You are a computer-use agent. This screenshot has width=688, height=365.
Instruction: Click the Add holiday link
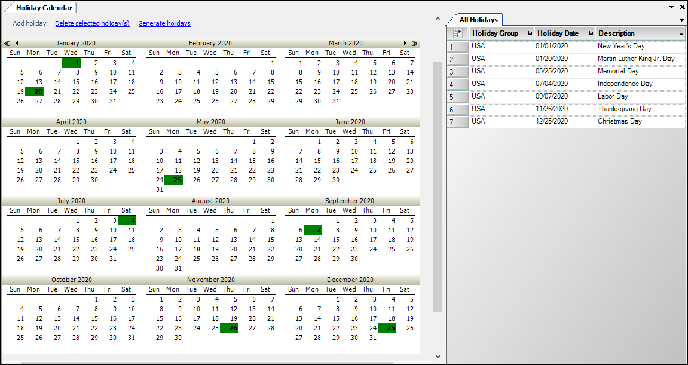(x=29, y=24)
